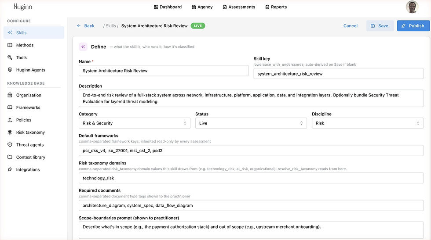Viewport: 431px width, 240px height.
Task: Go to the Agency tab
Action: [x=202, y=7]
